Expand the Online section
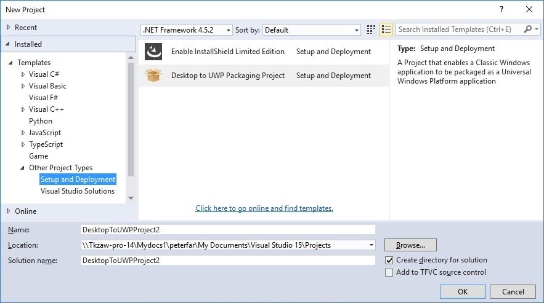This screenshot has height=303, width=544. (9, 211)
